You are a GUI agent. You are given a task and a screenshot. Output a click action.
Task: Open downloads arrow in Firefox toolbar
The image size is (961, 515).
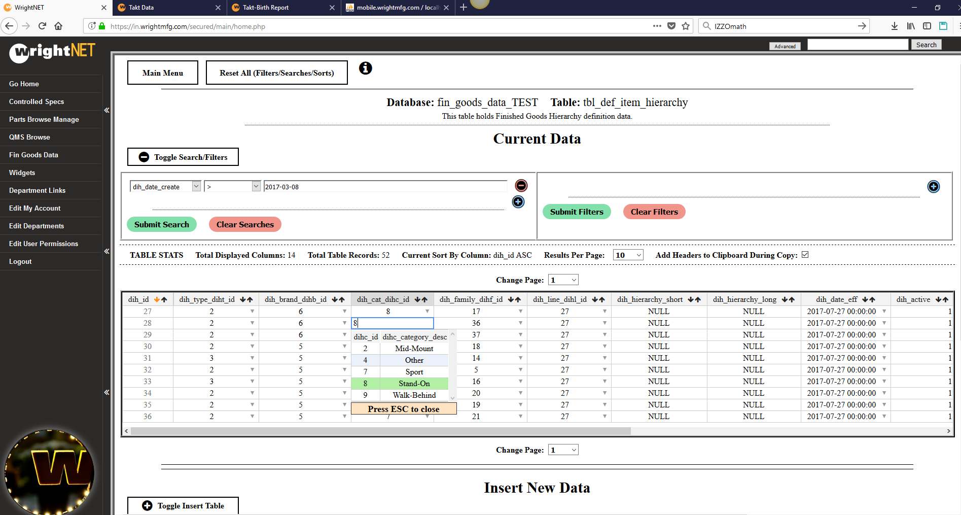pyautogui.click(x=895, y=26)
